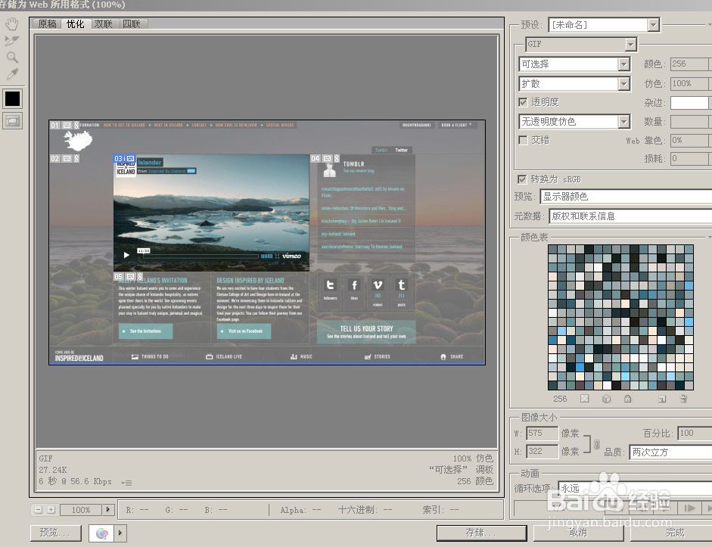Open the 预览 显示器颜色 dropdown

pyautogui.click(x=626, y=197)
